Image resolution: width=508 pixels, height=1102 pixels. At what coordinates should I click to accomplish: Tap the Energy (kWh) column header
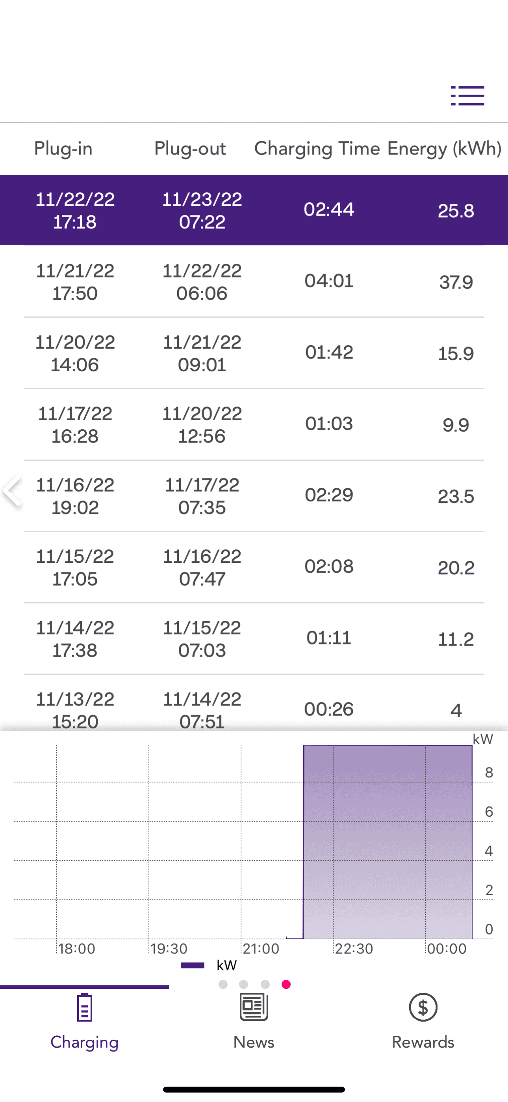(444, 149)
